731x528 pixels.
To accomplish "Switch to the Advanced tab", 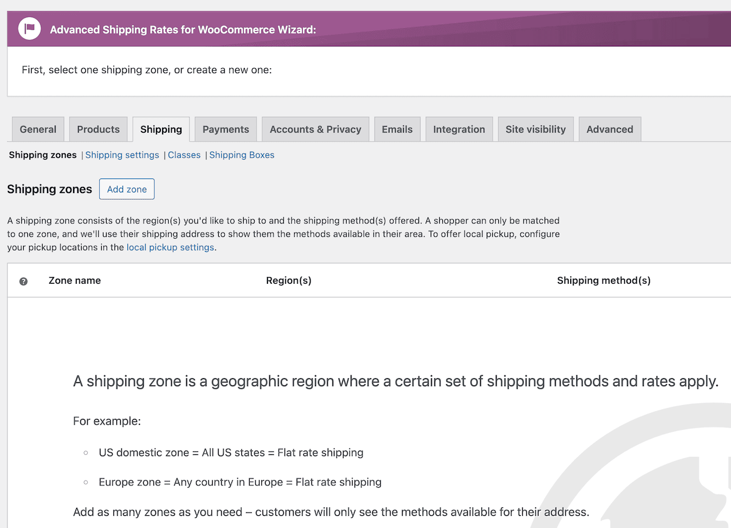I will (x=610, y=129).
